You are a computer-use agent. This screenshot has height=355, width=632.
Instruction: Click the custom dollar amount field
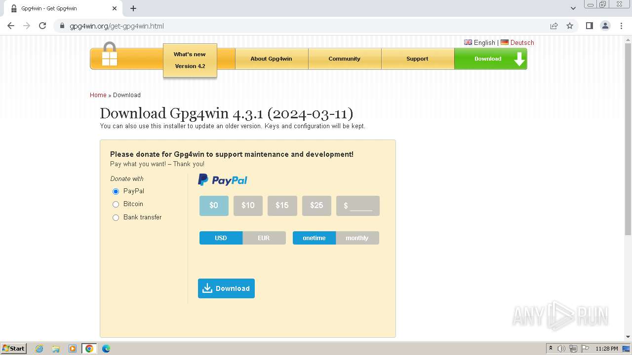click(x=358, y=206)
